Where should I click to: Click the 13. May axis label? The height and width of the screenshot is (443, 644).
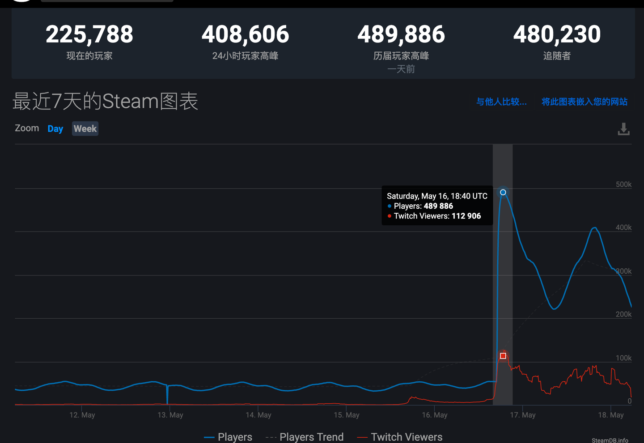(170, 415)
